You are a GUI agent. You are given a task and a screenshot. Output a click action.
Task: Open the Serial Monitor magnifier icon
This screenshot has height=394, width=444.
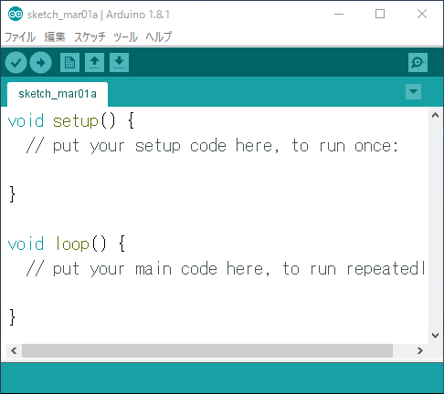[418, 63]
